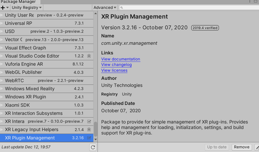Click the search magnifier icon
The image size is (259, 152).
point(121,8)
